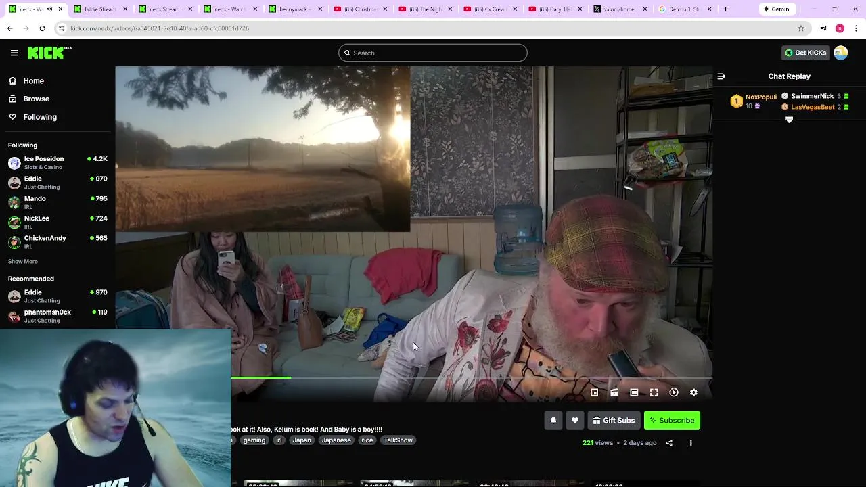Viewport: 866px width, 487px height.
Task: Open ChickenAndy channel in sidebar
Action: pos(58,242)
